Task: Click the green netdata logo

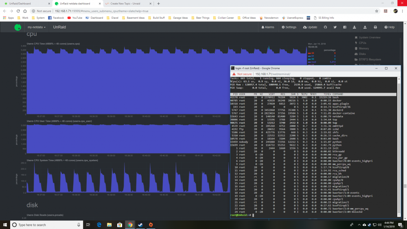Action: 18,27
